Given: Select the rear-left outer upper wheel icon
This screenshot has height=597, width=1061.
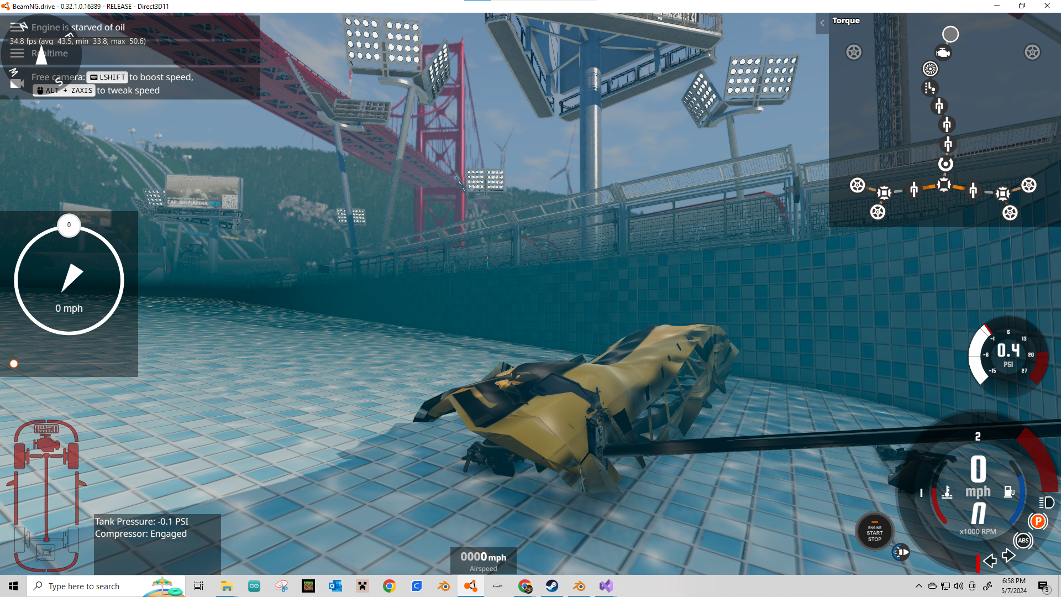Looking at the screenshot, I should tap(857, 185).
